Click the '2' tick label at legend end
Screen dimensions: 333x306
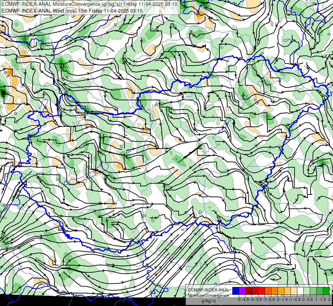coord(329,300)
